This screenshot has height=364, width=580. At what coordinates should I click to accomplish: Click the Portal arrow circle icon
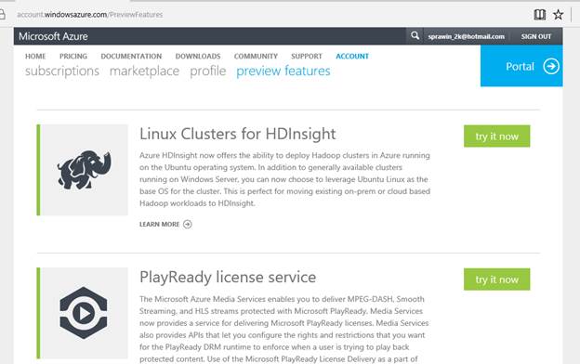551,67
